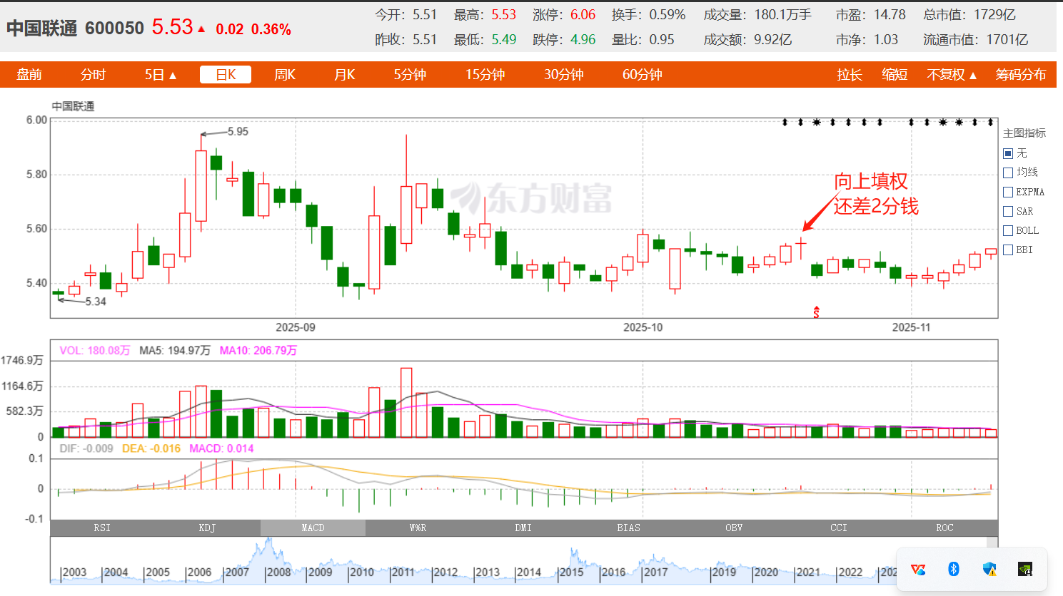Click the 总市值 1729亿 value
Viewport: 1063px width, 596px height.
(x=994, y=15)
